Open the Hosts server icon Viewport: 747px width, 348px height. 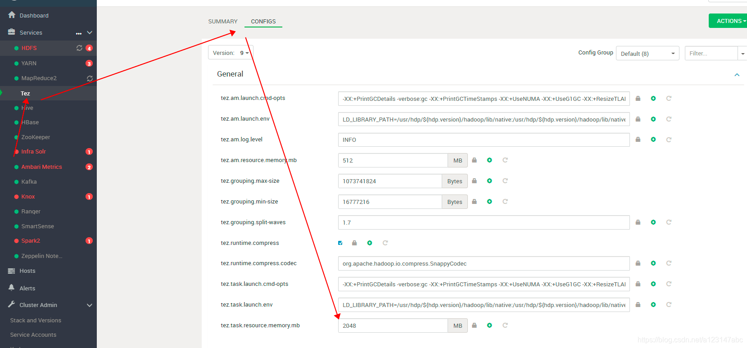(x=12, y=271)
